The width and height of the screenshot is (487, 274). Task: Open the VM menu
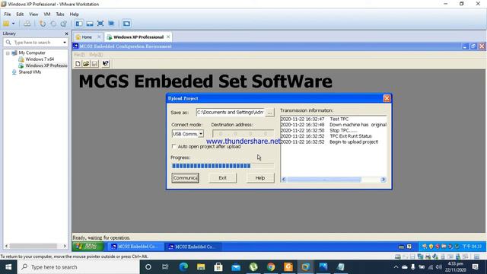point(47,14)
